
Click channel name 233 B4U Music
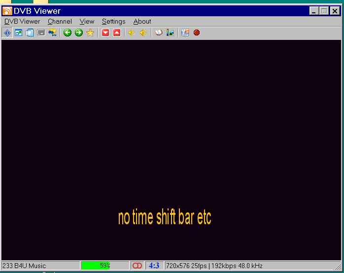pyautogui.click(x=24, y=266)
